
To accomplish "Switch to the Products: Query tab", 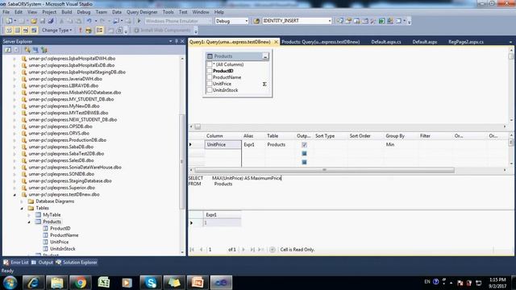I will (321, 42).
